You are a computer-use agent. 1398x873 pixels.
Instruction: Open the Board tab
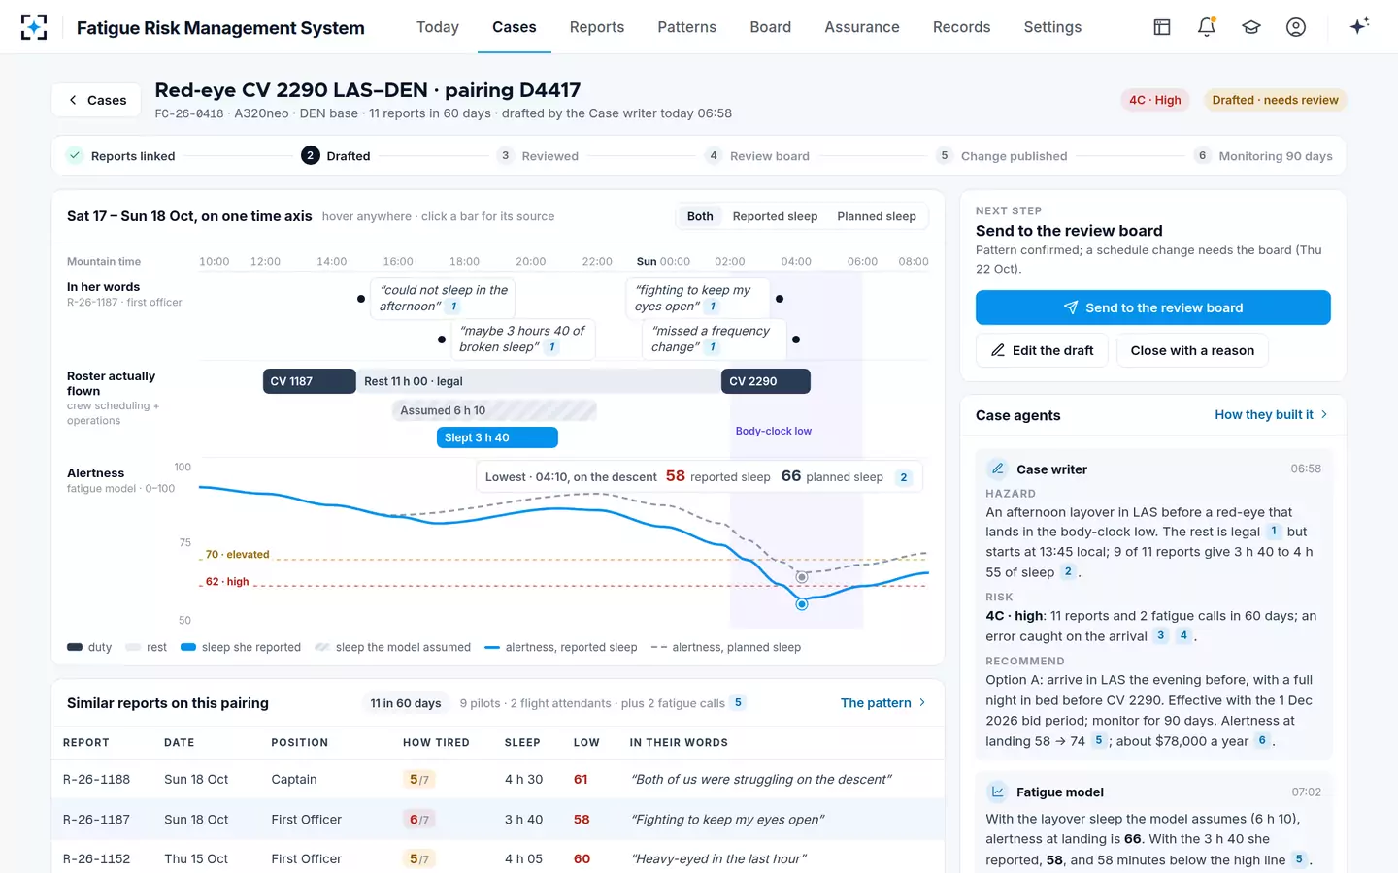[x=771, y=27]
